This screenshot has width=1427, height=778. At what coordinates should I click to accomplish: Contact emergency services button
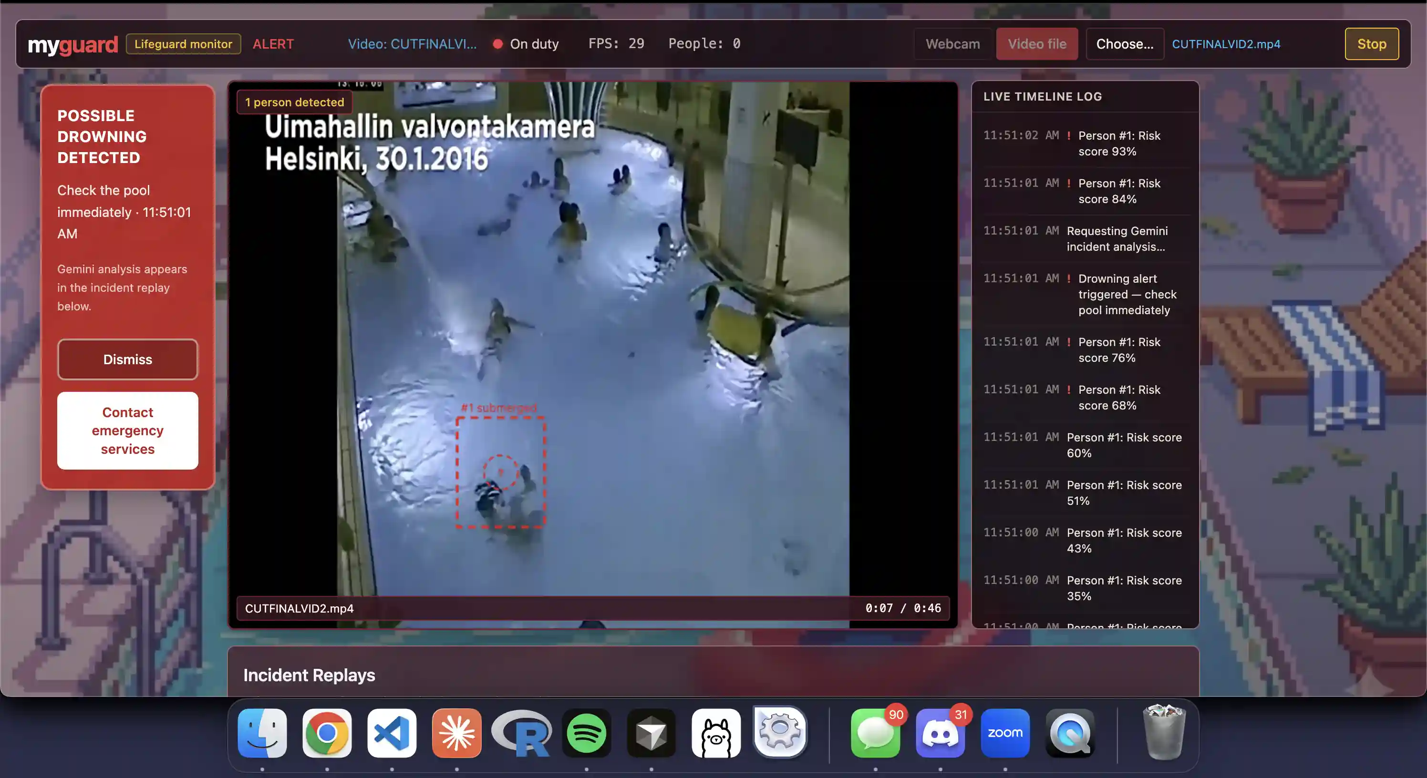pyautogui.click(x=127, y=431)
